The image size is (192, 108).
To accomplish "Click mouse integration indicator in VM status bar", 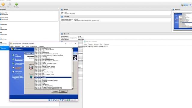I will point(67,100).
